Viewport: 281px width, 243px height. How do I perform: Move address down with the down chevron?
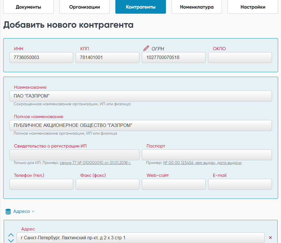11,241
